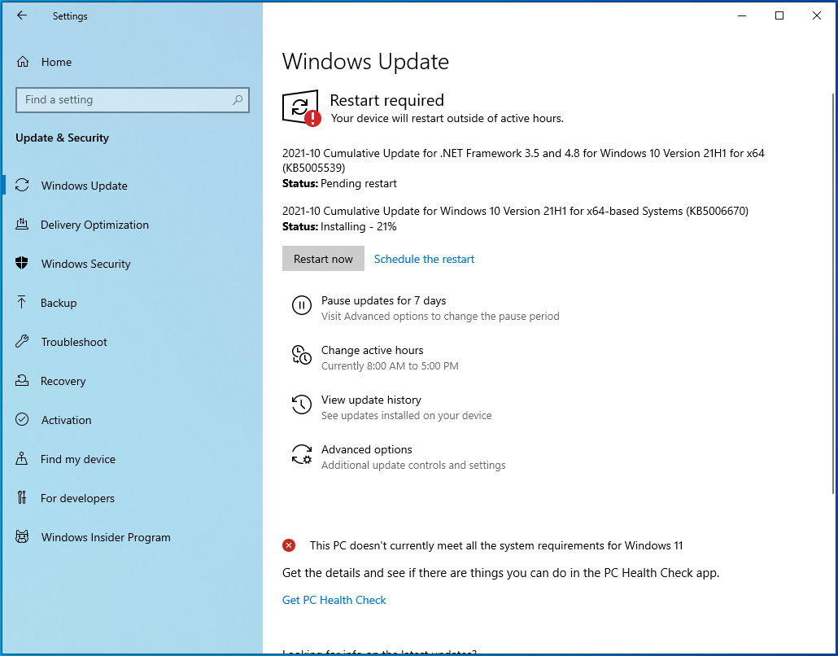The width and height of the screenshot is (838, 656).
Task: Click the search magnifier in Find a setting
Action: (x=237, y=99)
